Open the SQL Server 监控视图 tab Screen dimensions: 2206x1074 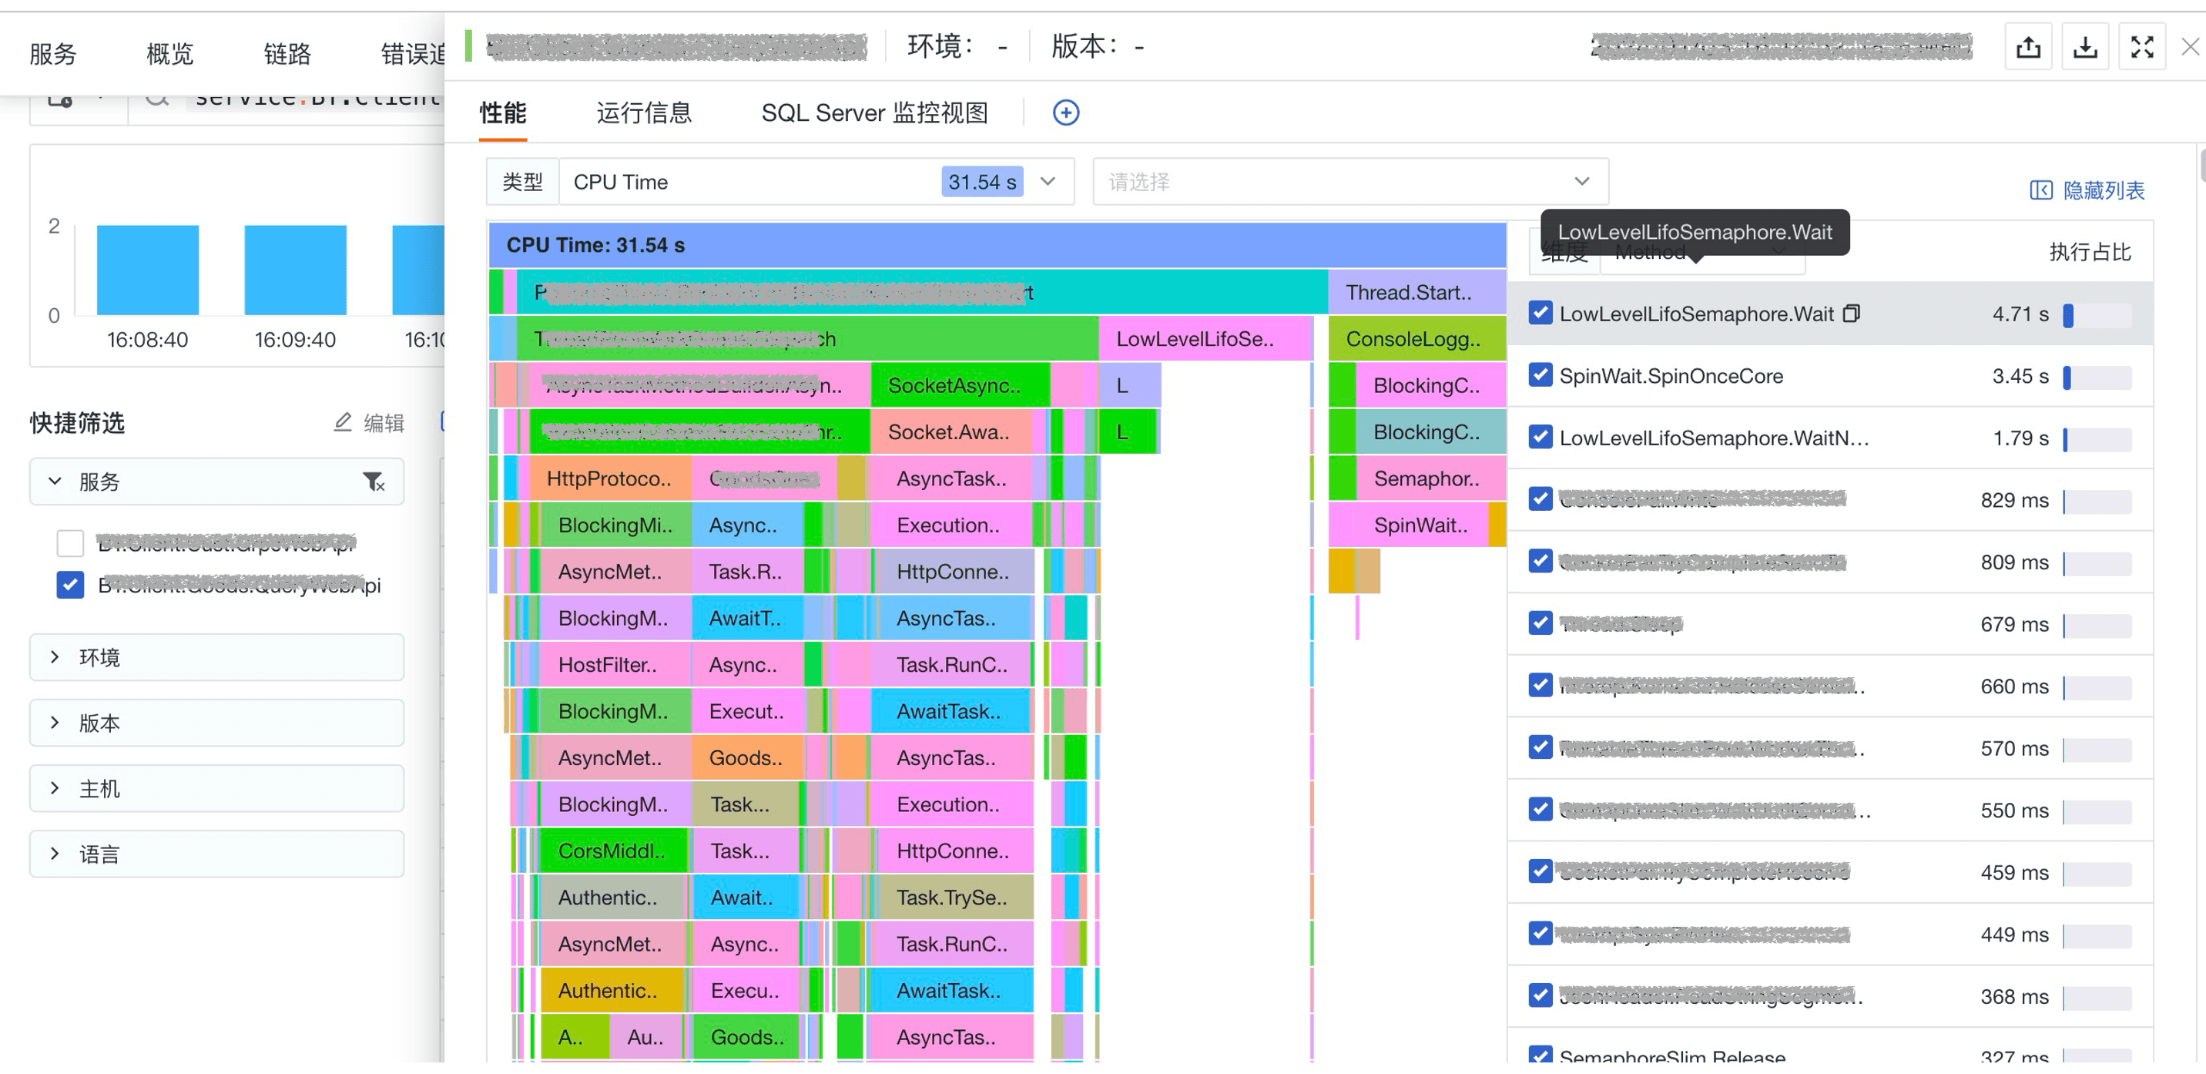[874, 113]
